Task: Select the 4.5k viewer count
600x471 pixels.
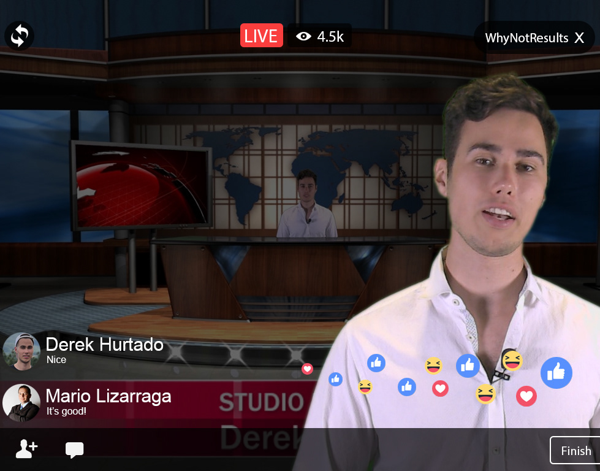Action: coord(330,37)
